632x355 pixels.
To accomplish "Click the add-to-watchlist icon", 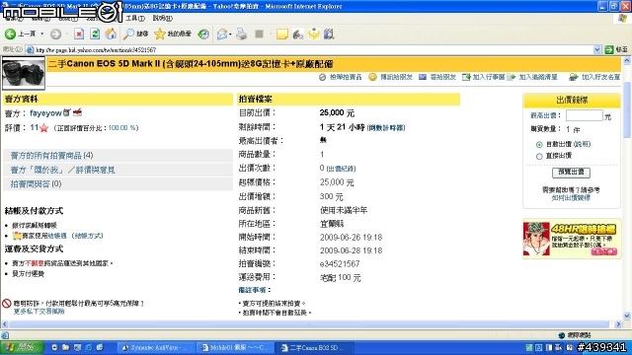I will 512,77.
